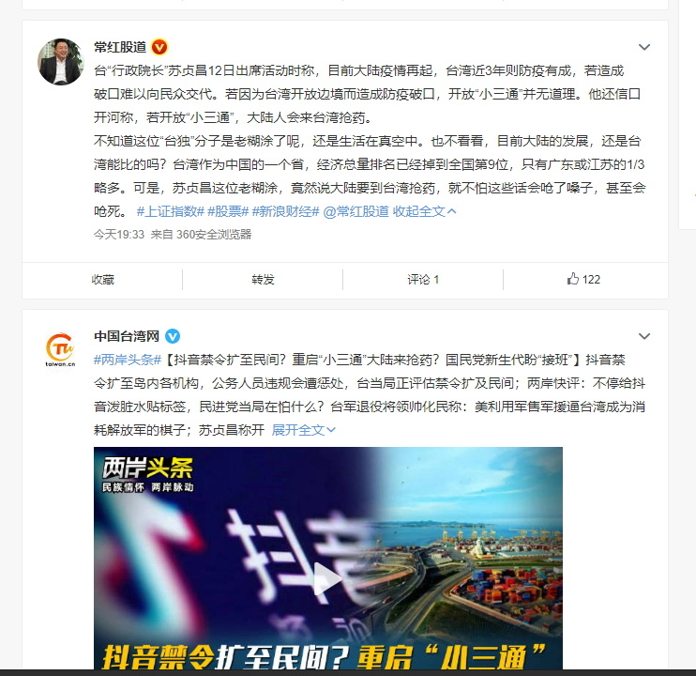Open hashtag #两岸头条#
Screen dimensions: 696x676
128,360
